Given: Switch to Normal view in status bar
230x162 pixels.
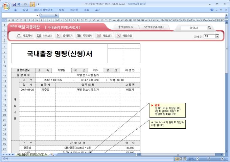Looking at the screenshot, I should point(177,159).
